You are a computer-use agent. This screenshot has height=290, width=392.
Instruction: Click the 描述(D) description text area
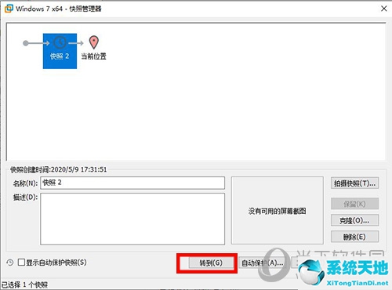132,219
